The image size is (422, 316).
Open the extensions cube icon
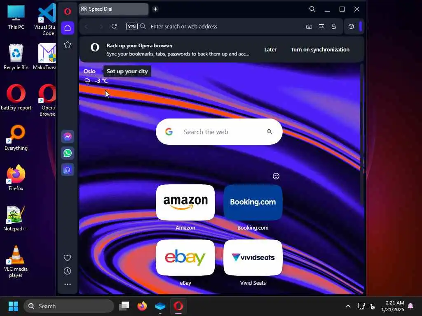351,26
